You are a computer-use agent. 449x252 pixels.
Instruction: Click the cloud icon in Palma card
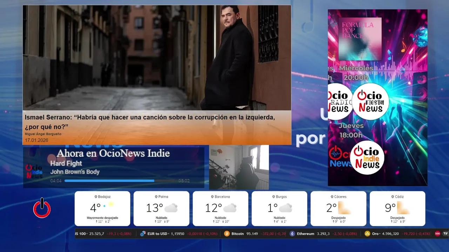pos(171,208)
